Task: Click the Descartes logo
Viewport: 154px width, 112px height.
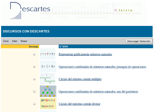Action: tap(30, 11)
